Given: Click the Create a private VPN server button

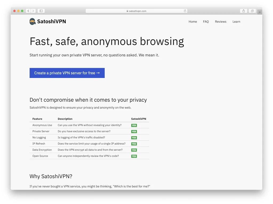Looking at the screenshot, I should click(67, 73).
